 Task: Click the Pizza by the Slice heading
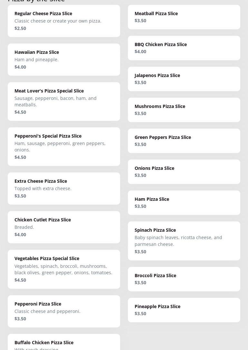coord(36,1)
